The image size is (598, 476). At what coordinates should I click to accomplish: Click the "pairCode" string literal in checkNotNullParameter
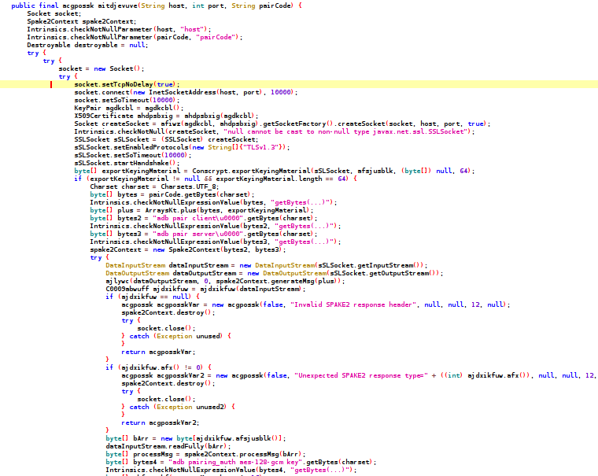216,38
